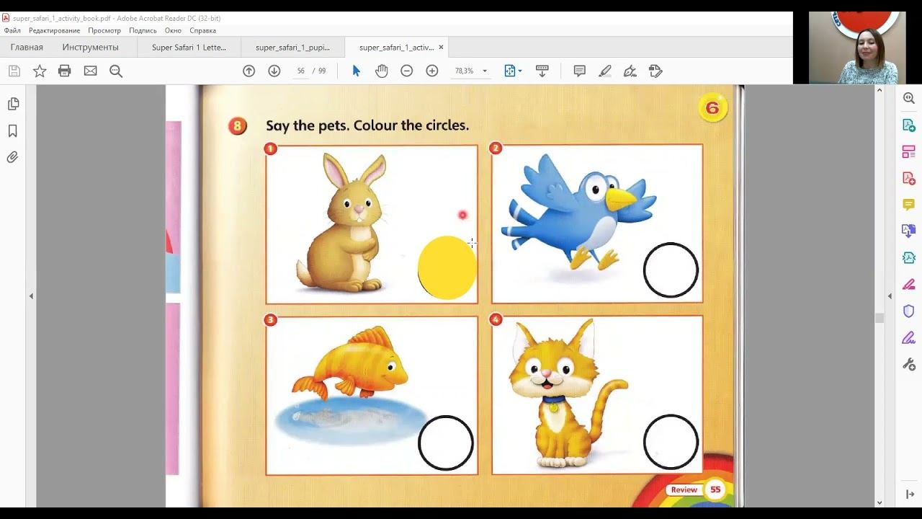922x519 pixels.
Task: Add a comment with the speech bubble icon
Action: tap(579, 71)
